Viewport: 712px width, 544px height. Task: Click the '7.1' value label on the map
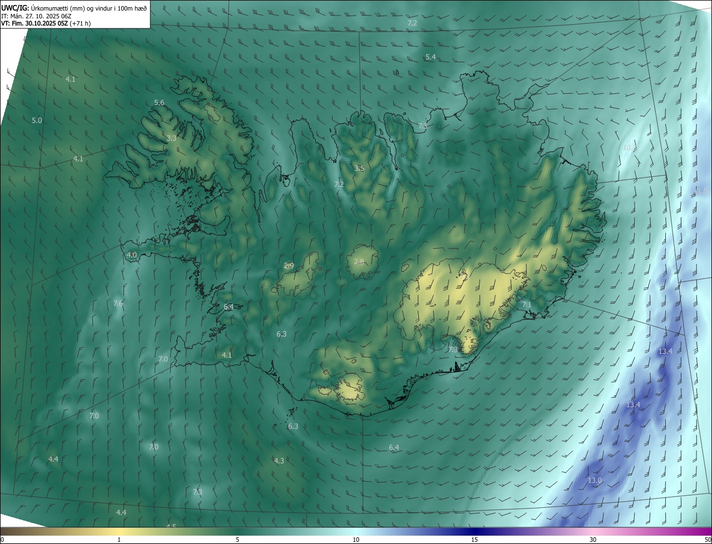[x=527, y=305]
